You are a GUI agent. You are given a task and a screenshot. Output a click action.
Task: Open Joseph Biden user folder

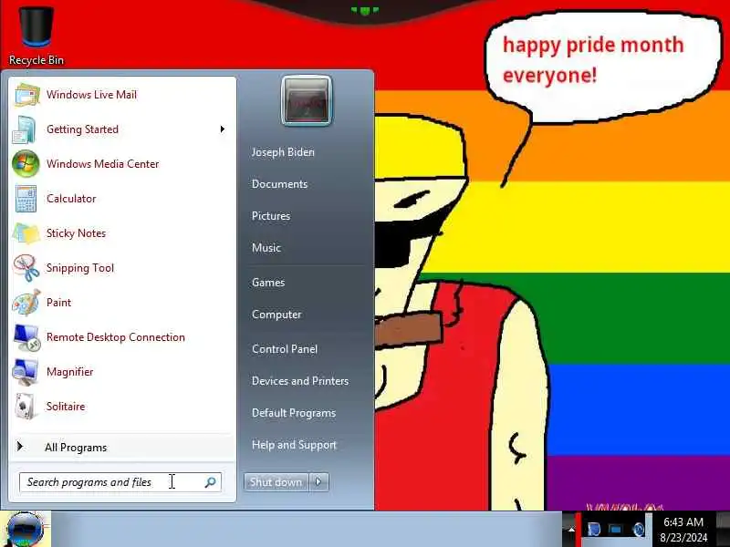283,152
